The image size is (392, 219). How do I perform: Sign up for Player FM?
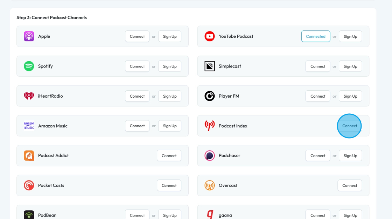tap(350, 96)
